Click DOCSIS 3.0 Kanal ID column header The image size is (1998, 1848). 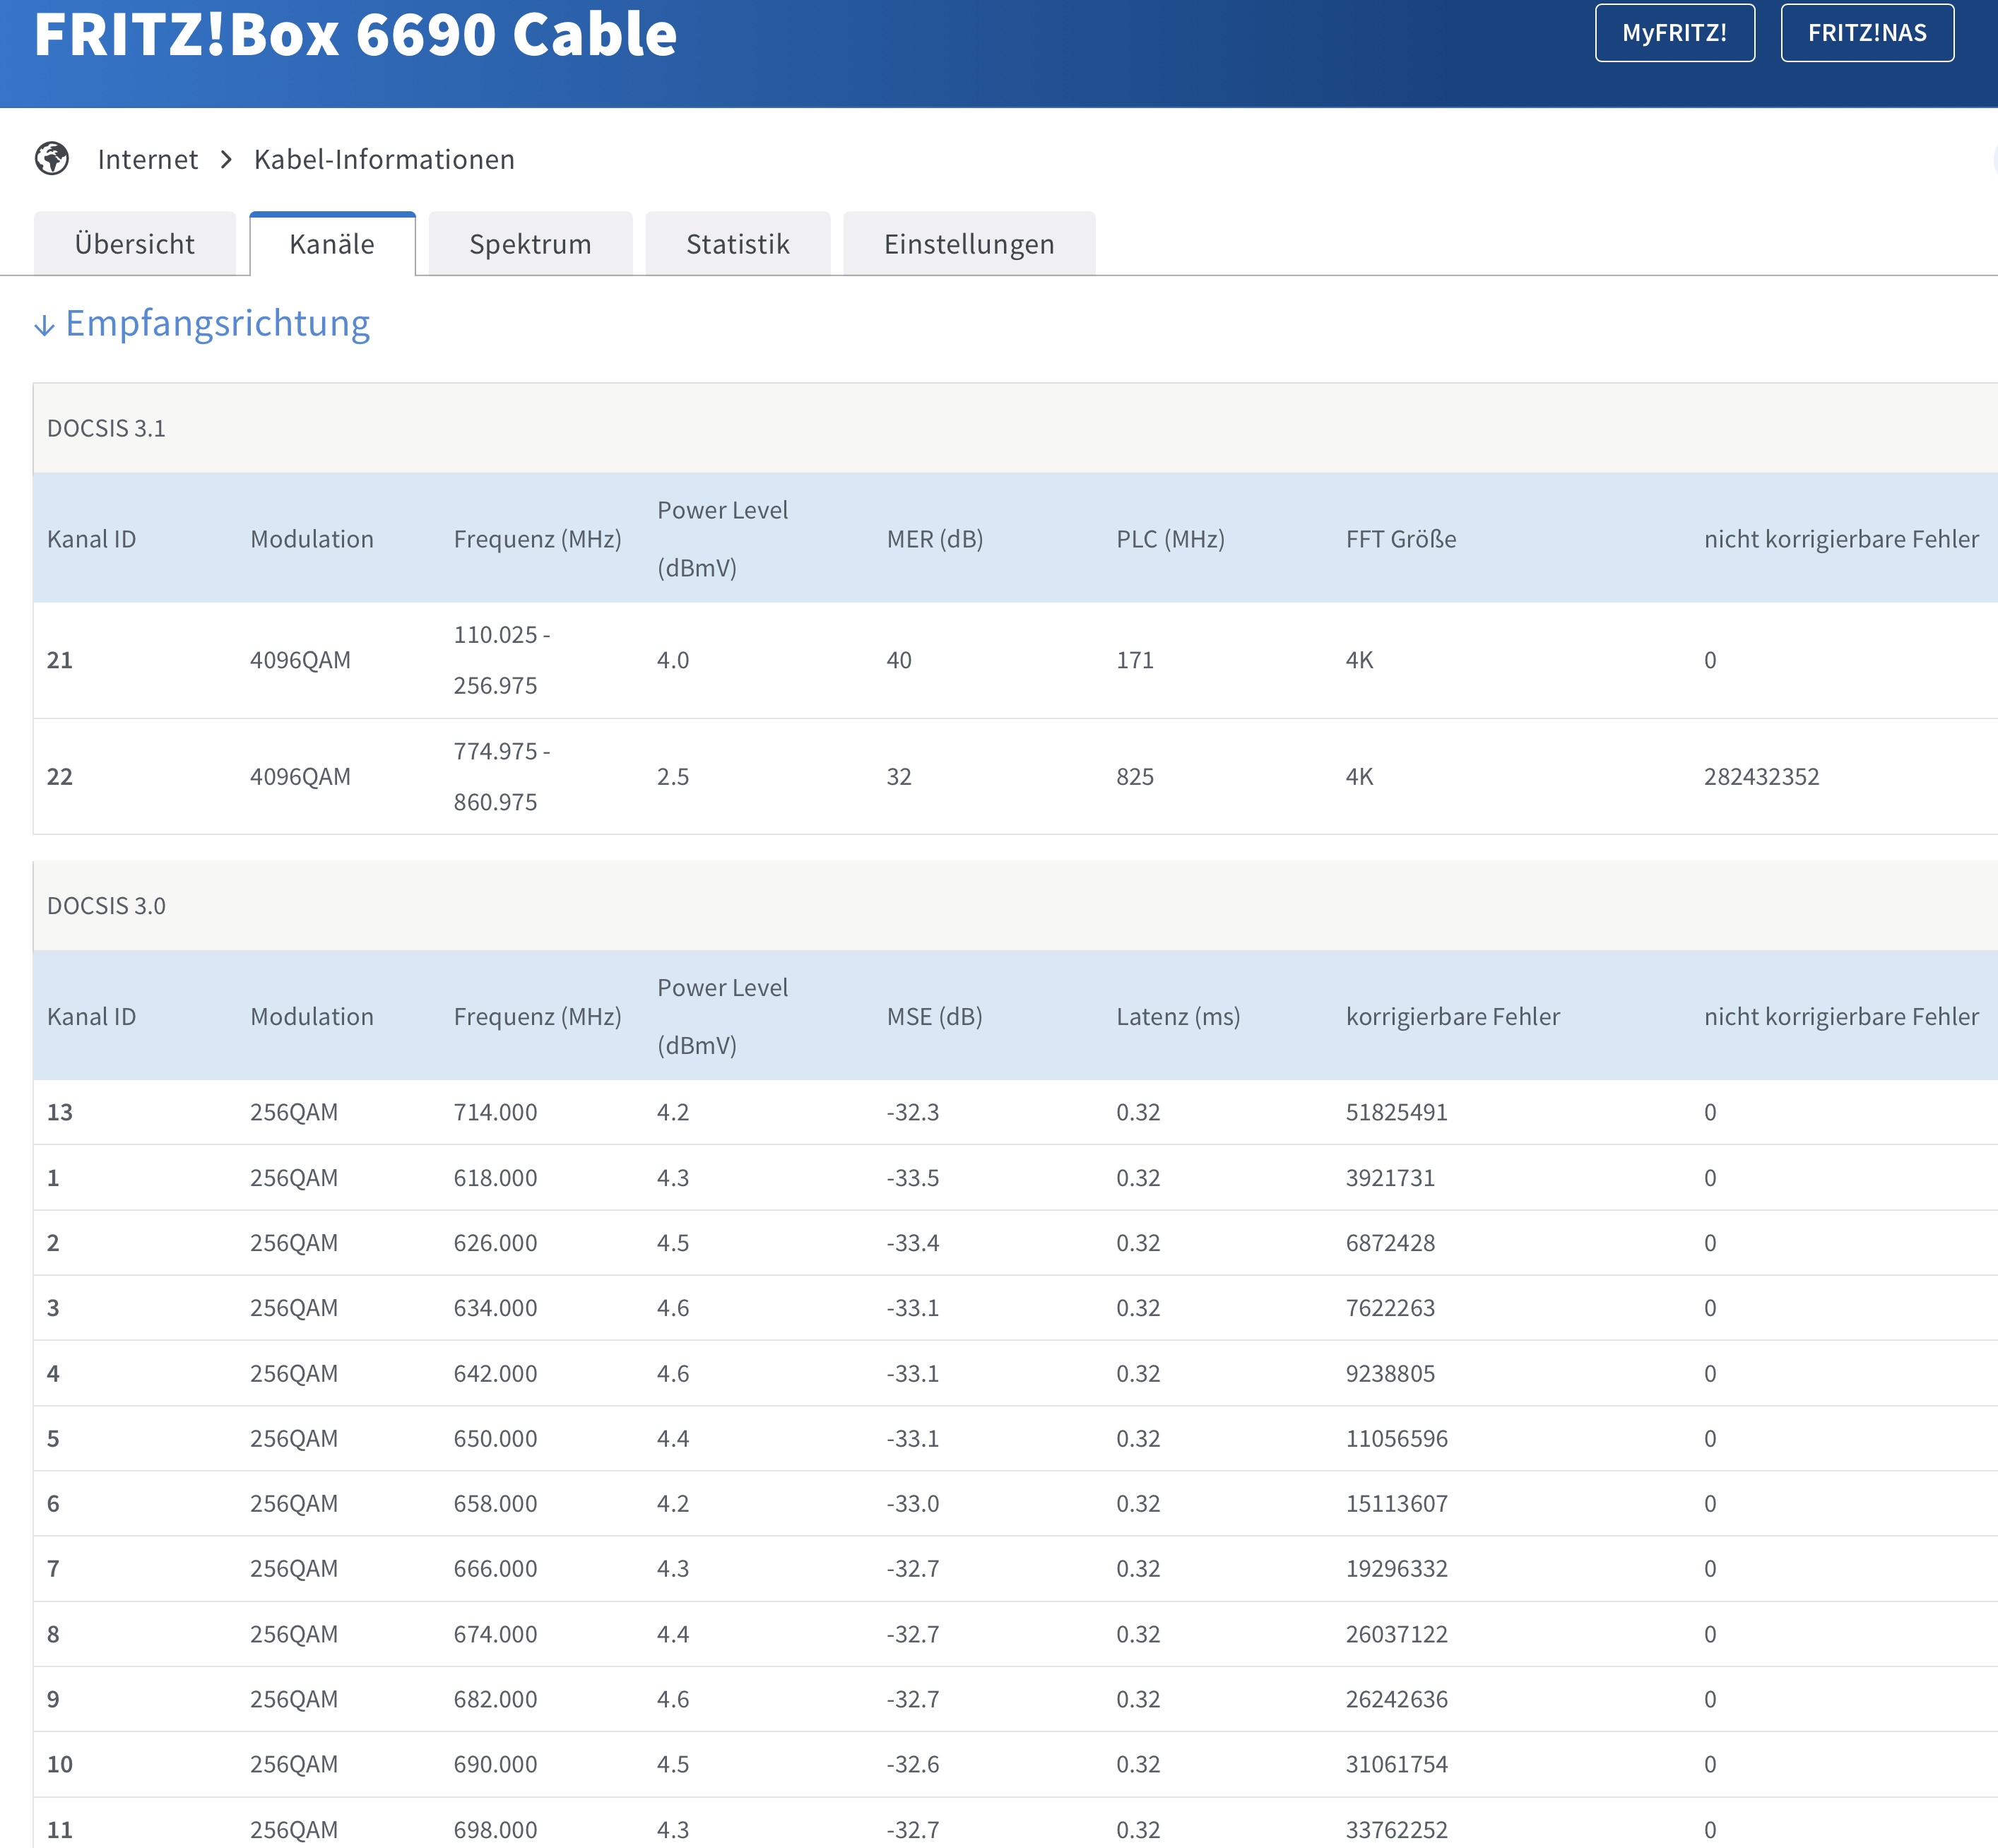coord(91,1017)
